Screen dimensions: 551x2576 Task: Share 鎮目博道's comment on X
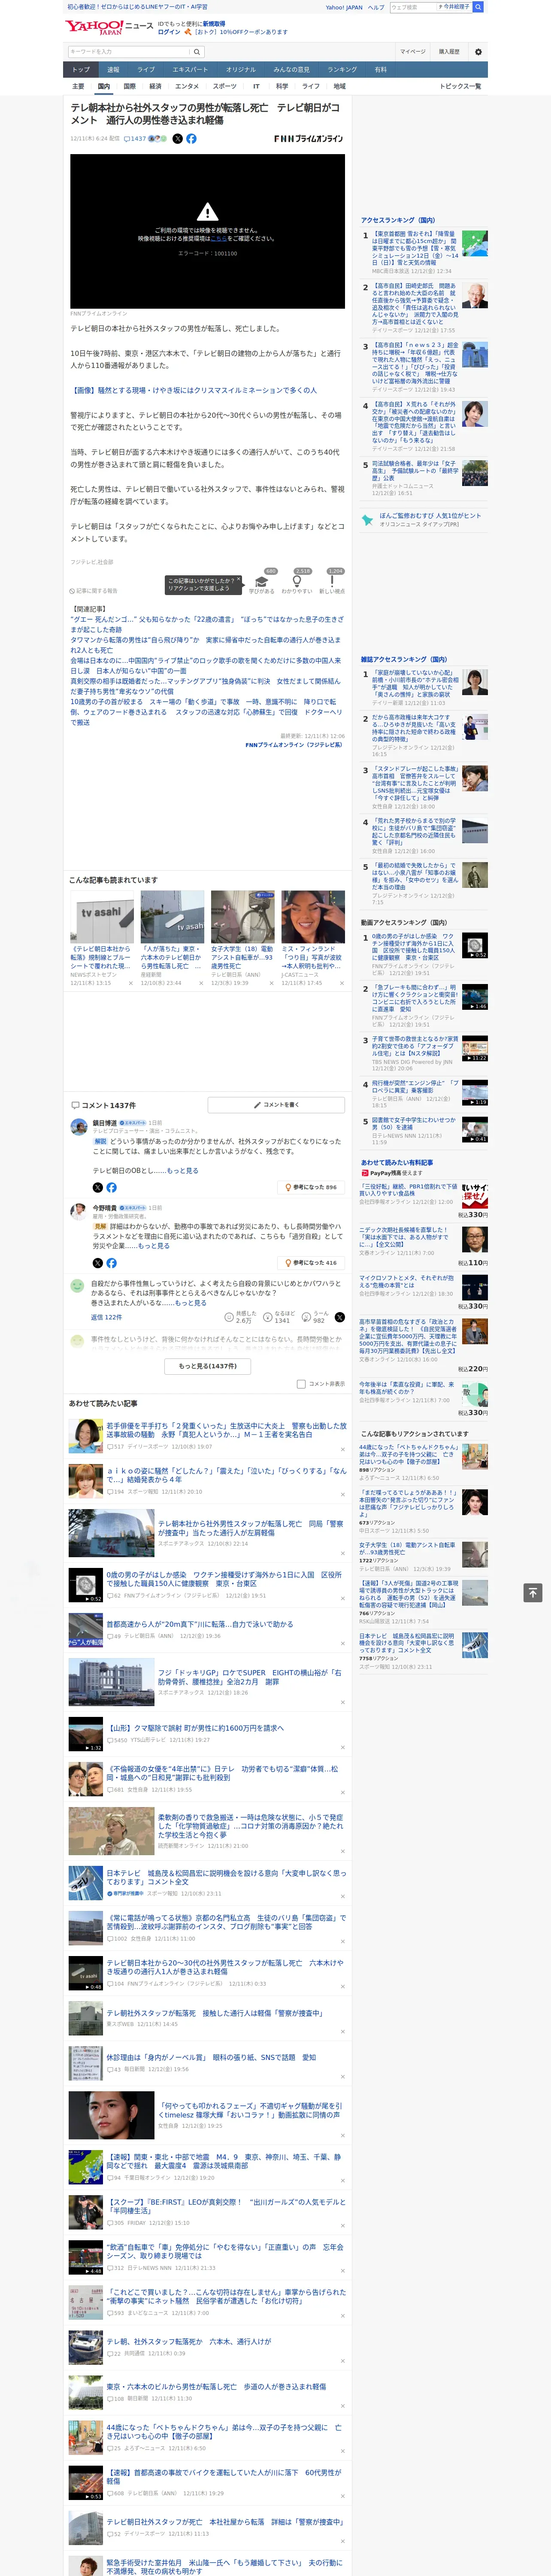pyautogui.click(x=98, y=1187)
